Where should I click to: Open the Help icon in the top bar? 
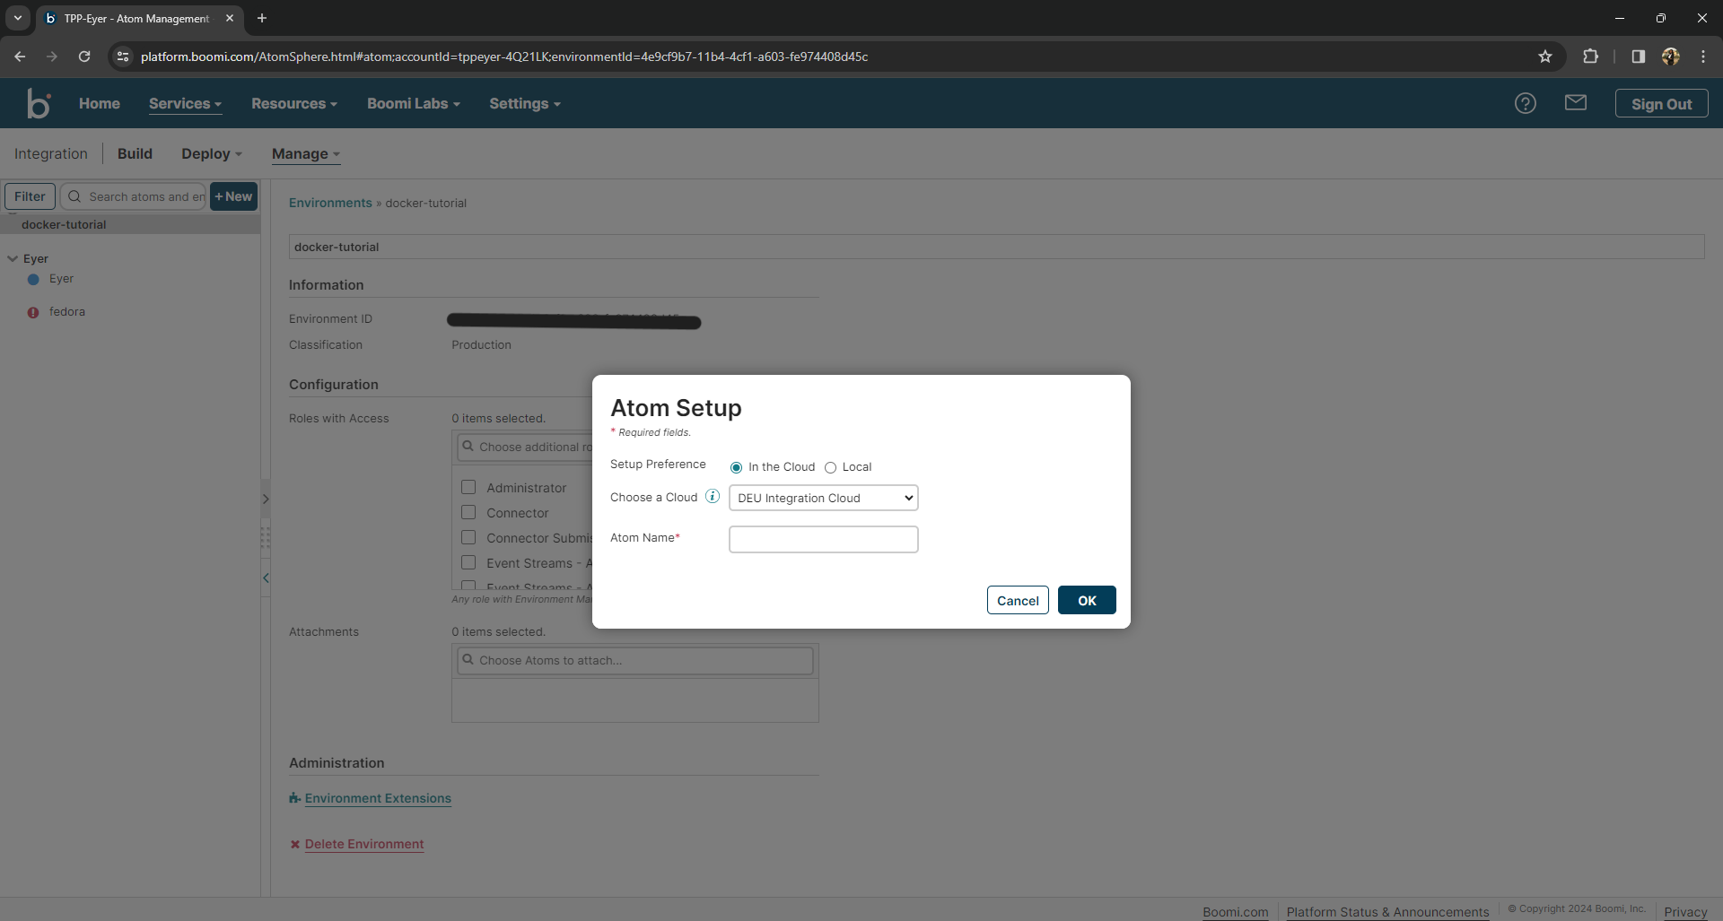point(1526,103)
